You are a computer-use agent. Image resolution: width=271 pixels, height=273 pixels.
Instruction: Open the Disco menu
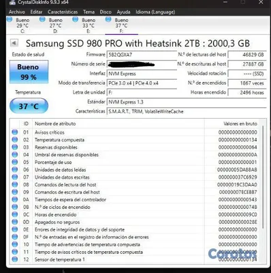106,12
